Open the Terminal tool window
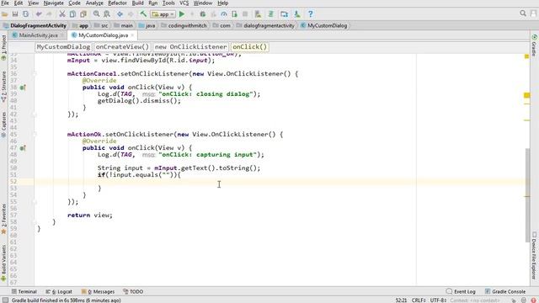This screenshot has height=303, width=539. pos(24,291)
